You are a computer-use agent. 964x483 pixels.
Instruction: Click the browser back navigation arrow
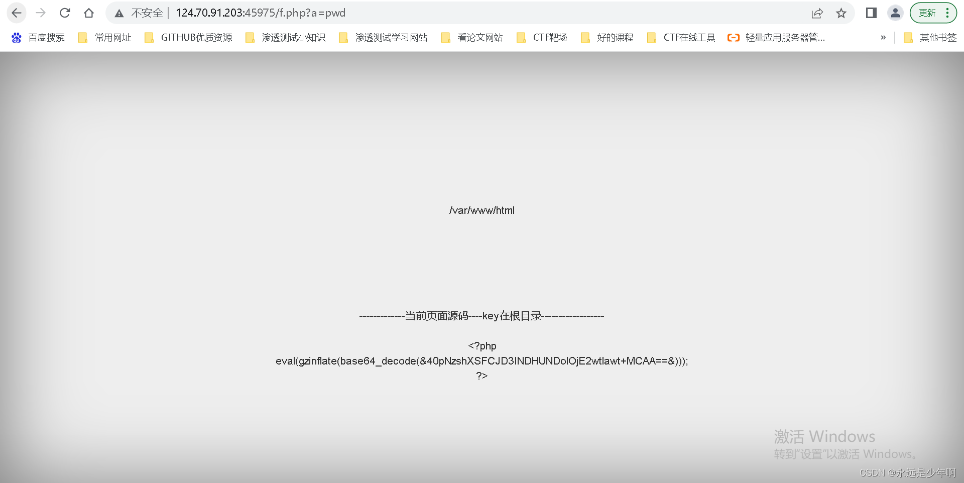17,13
